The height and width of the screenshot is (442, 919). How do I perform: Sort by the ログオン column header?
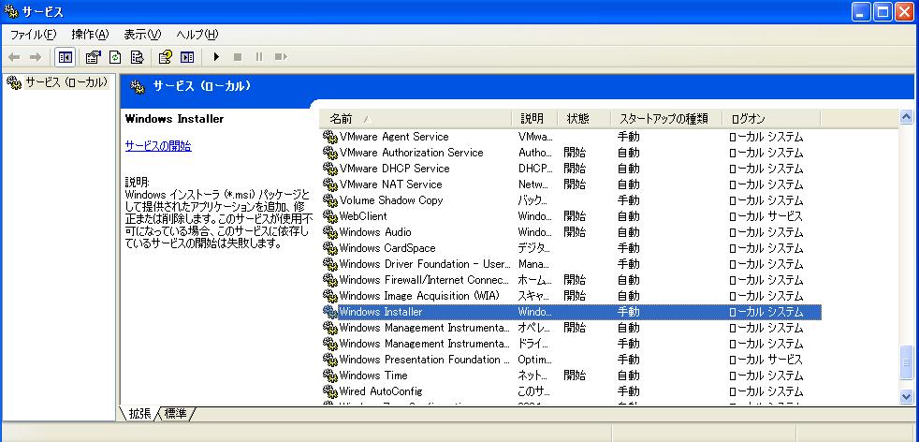771,119
